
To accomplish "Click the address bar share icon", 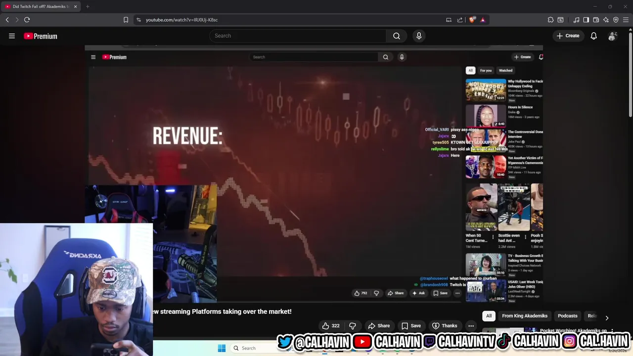I will click(460, 20).
